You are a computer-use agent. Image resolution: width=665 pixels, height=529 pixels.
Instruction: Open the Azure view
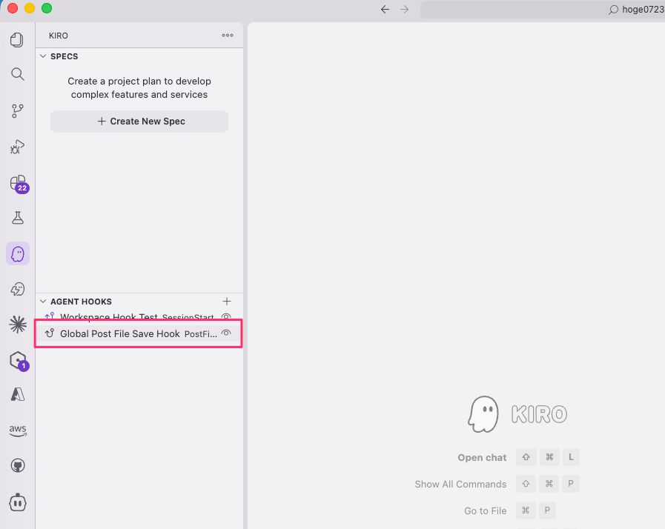point(17,395)
